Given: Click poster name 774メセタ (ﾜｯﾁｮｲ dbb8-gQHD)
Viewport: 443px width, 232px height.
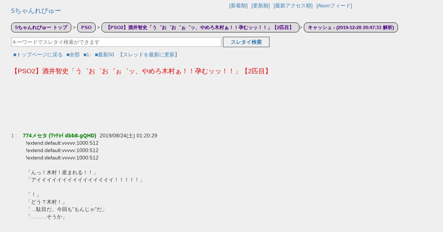Looking at the screenshot, I should coord(59,136).
